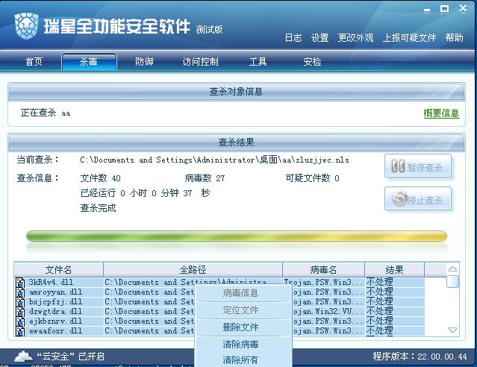
Task: Sort by the 病毒名 column header
Action: coord(323,270)
